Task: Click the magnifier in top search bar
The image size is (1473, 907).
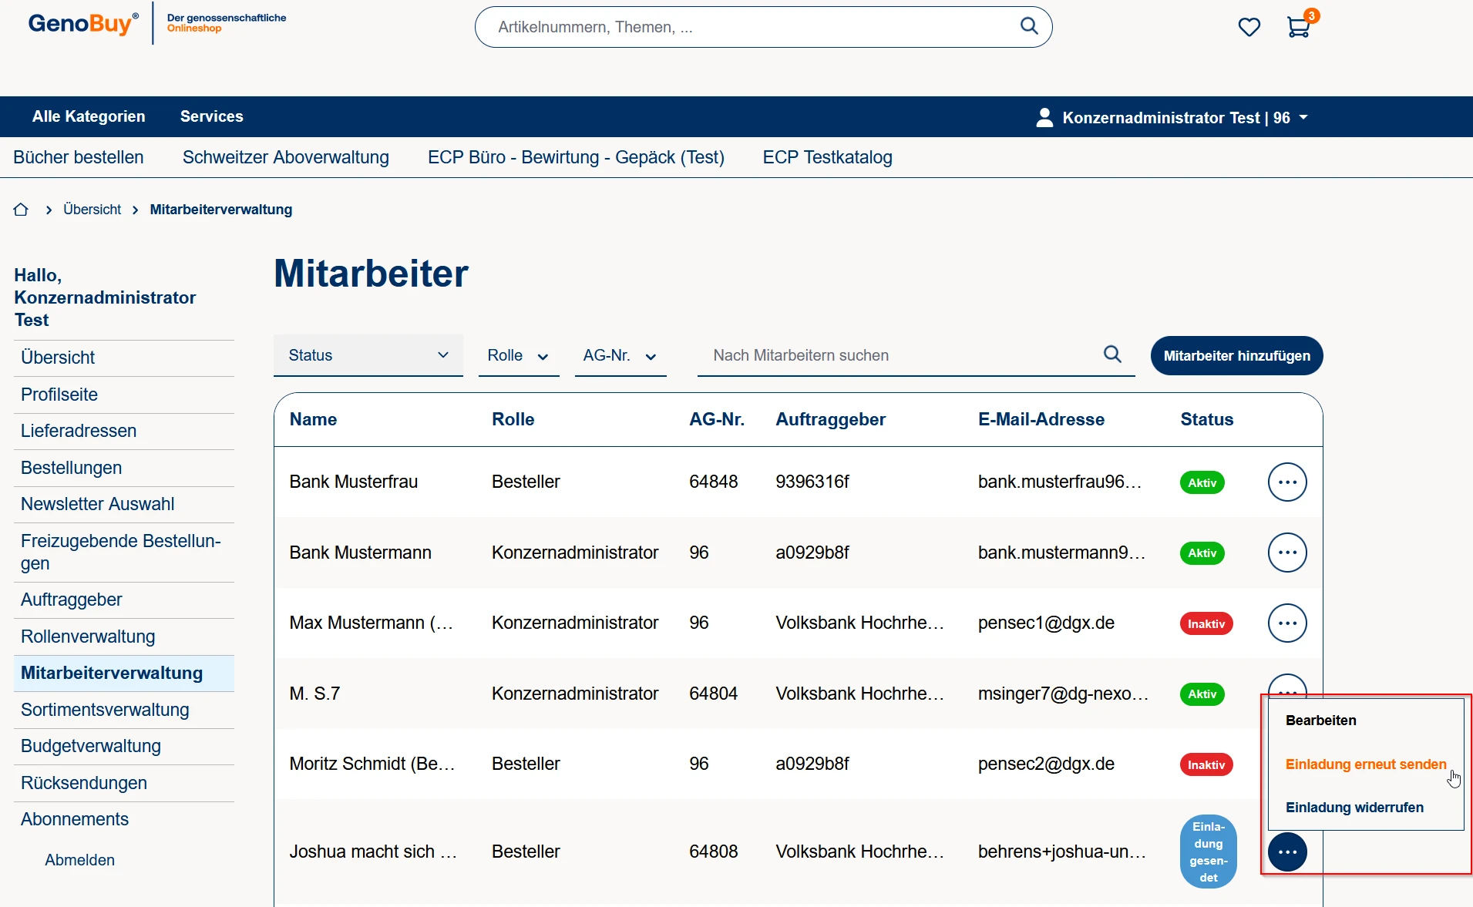Action: (1029, 26)
